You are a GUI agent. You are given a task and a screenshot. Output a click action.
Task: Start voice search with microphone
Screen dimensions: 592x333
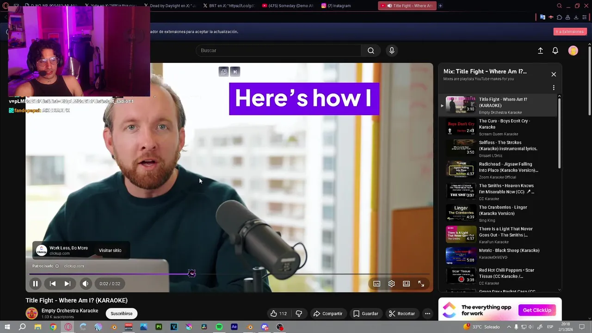pyautogui.click(x=392, y=50)
